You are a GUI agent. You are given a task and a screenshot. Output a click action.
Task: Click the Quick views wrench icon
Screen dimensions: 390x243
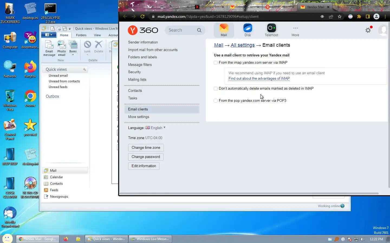[84, 70]
